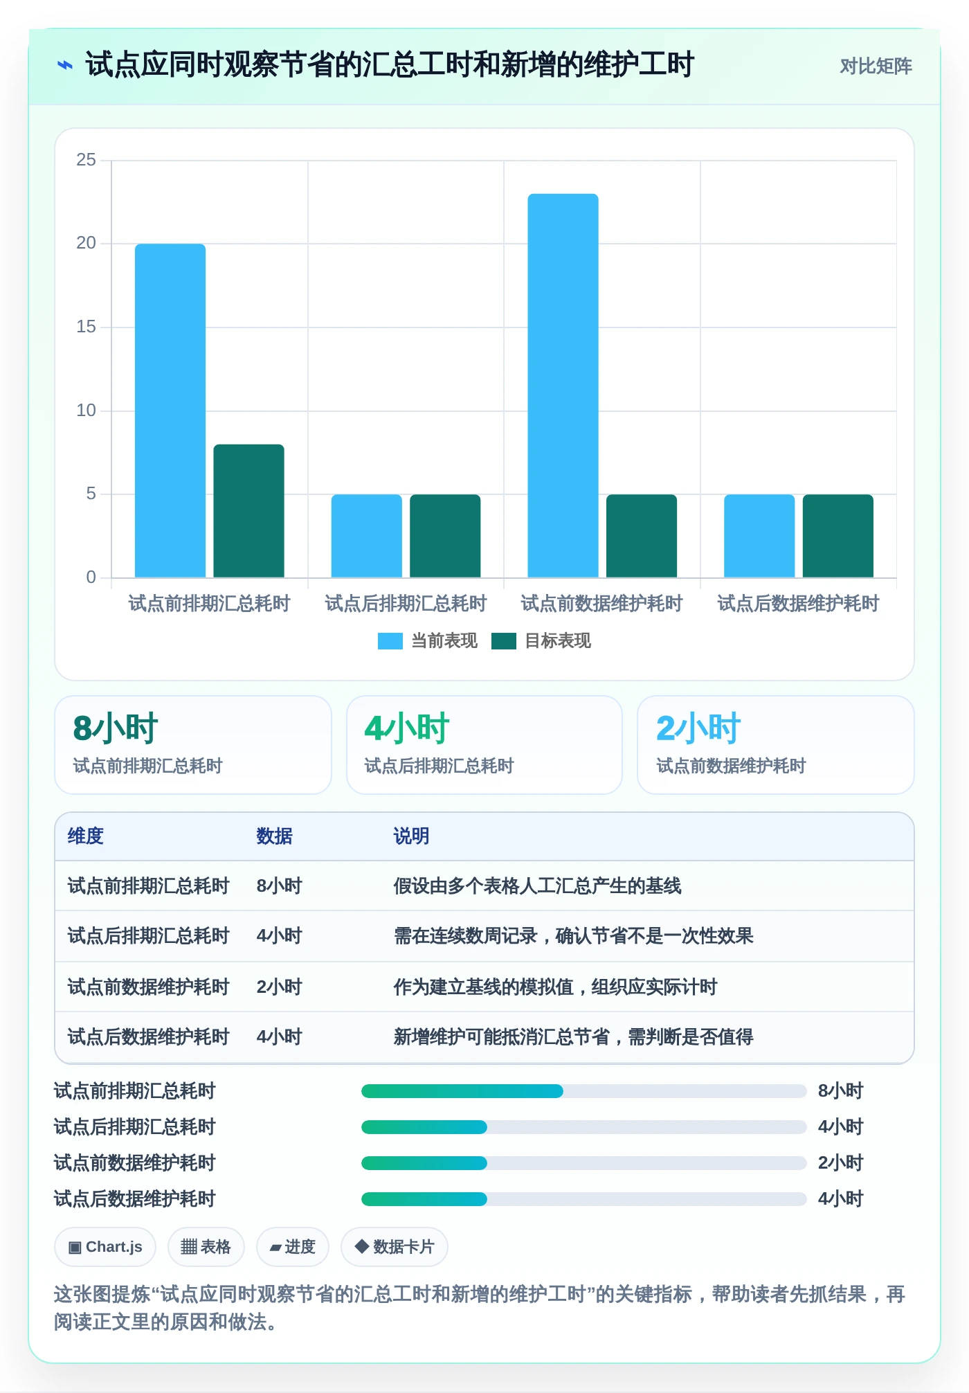This screenshot has width=969, height=1393.
Task: Click the 8小时 progress bar
Action: [x=584, y=1091]
